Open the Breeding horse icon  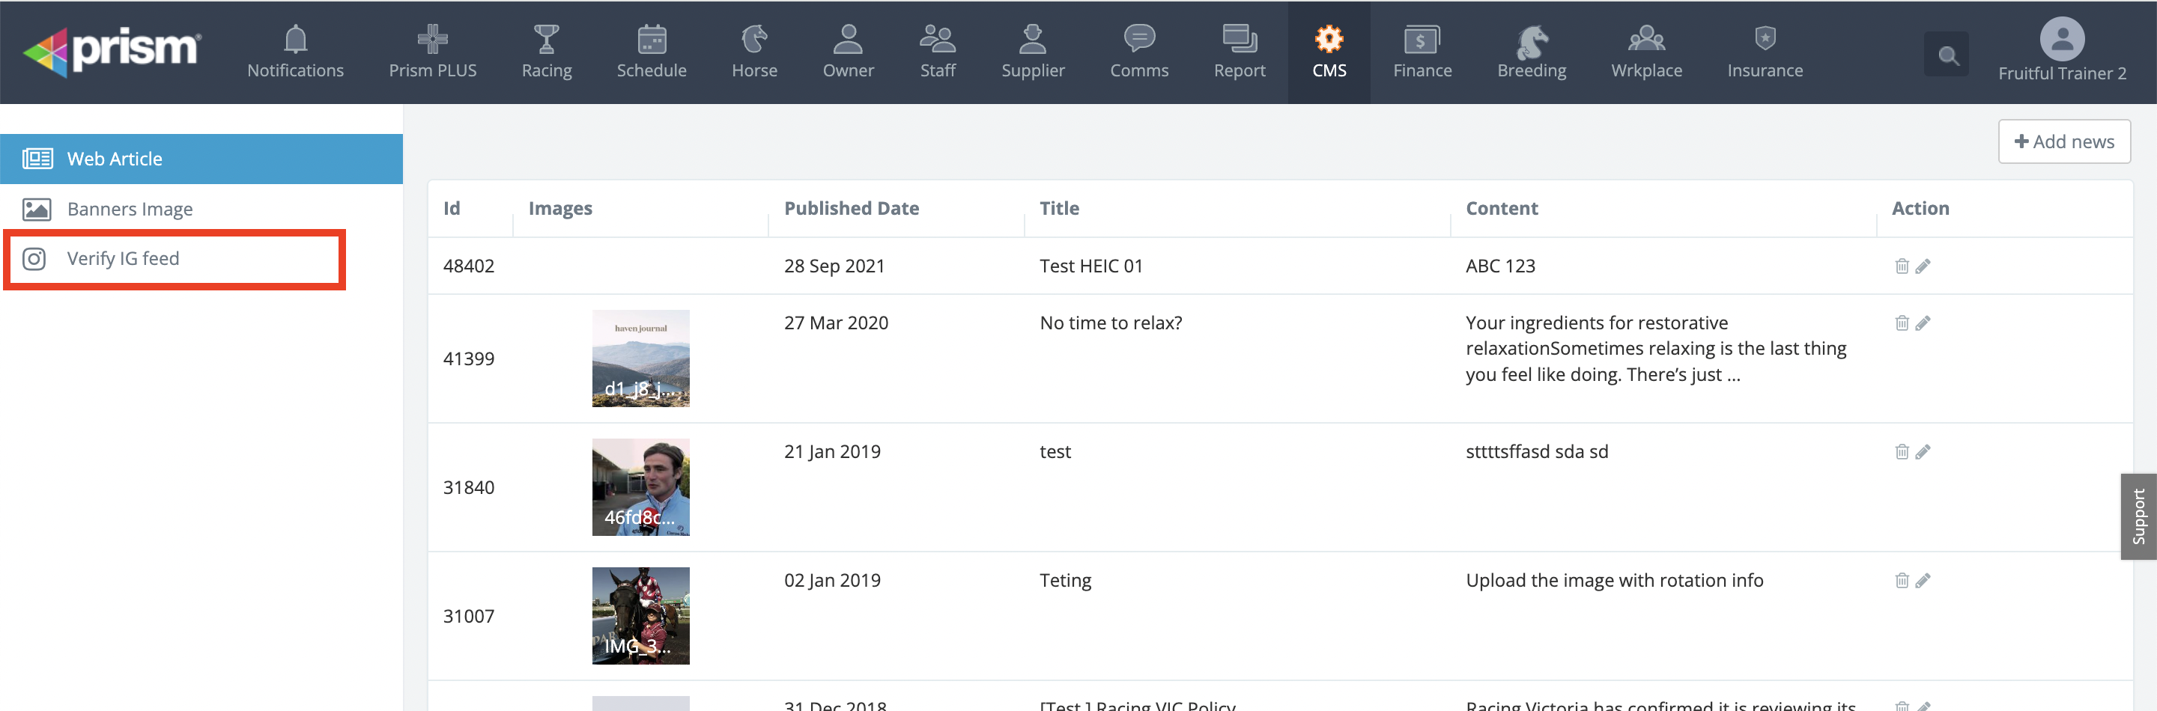tap(1531, 52)
